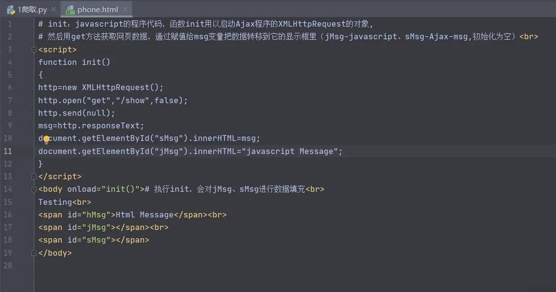Click on the "sMsg" string in line 10

[x=169, y=138]
